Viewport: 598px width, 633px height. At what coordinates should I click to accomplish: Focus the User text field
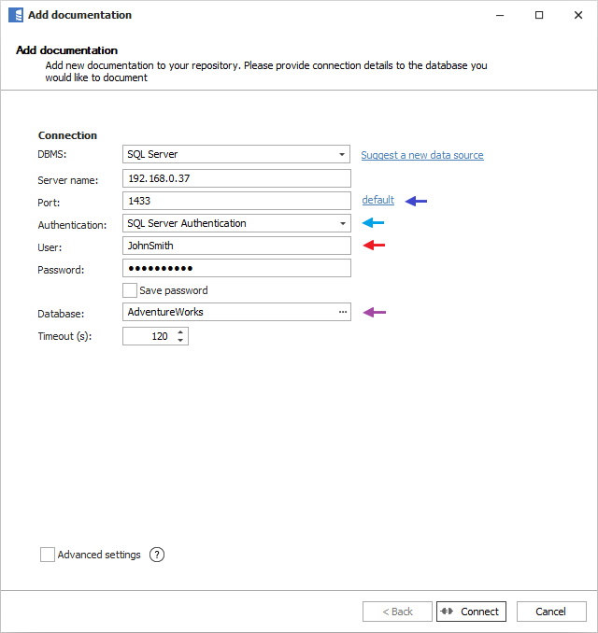coord(235,246)
